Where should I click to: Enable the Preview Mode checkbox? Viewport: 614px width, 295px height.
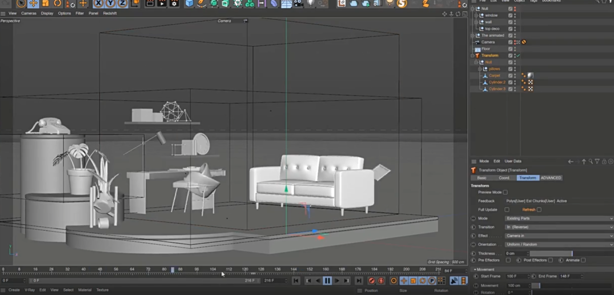tap(505, 192)
